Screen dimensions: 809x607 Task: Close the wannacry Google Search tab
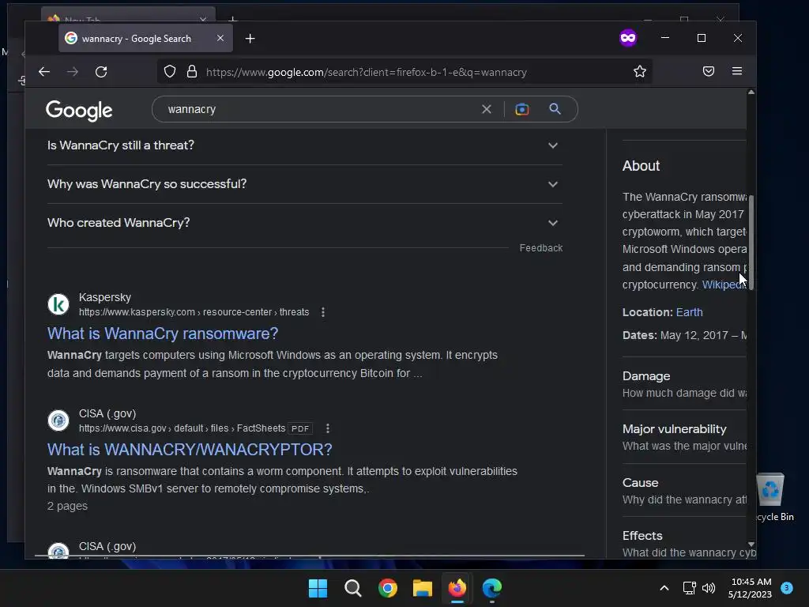tap(220, 38)
